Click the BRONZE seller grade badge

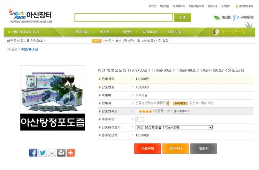pyautogui.click(x=180, y=103)
